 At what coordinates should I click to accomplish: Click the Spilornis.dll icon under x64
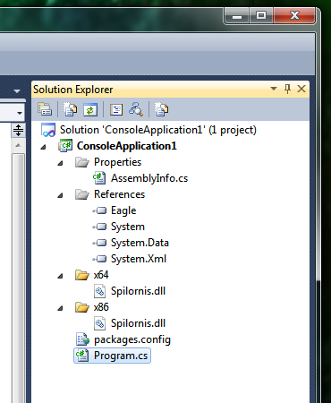(99, 291)
